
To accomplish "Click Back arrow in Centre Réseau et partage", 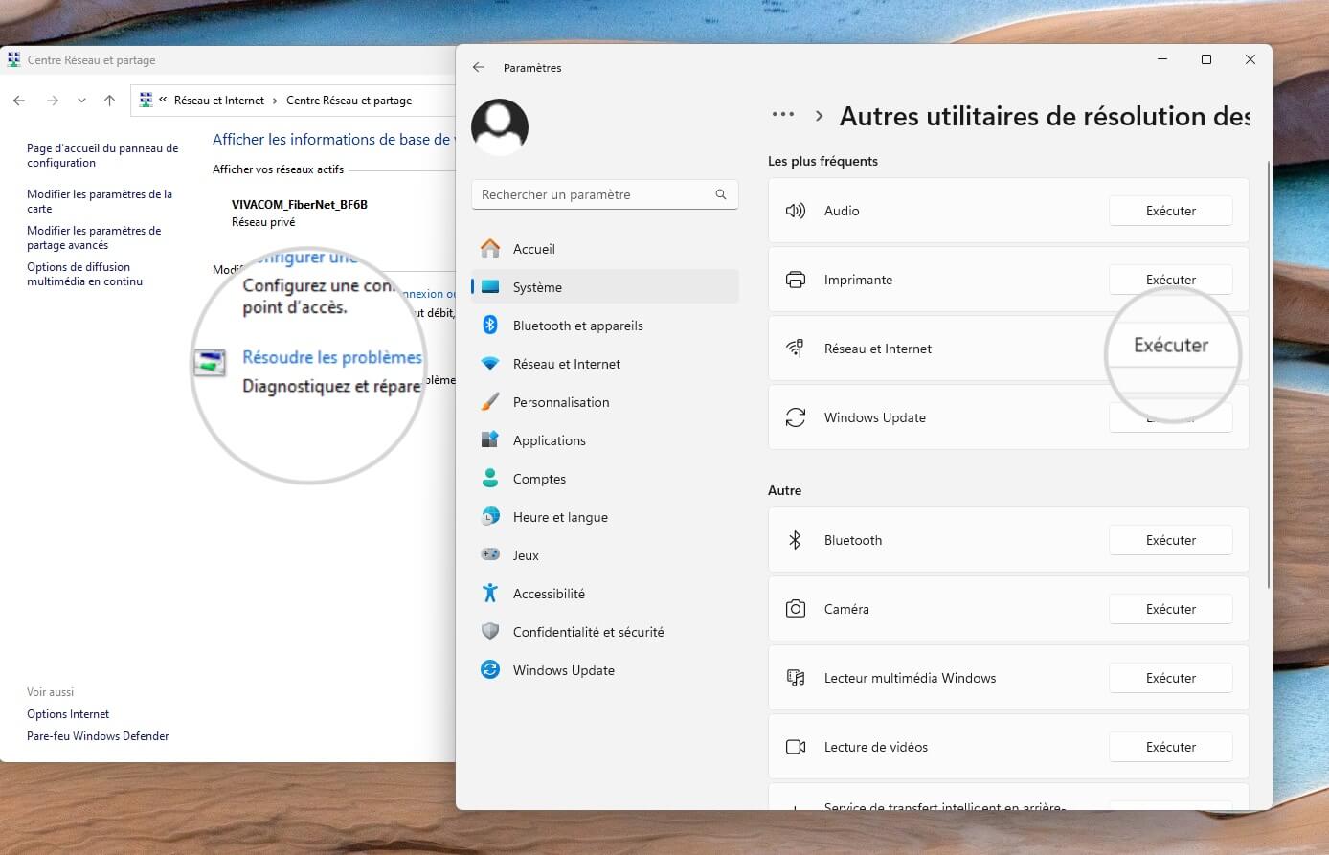I will (19, 101).
